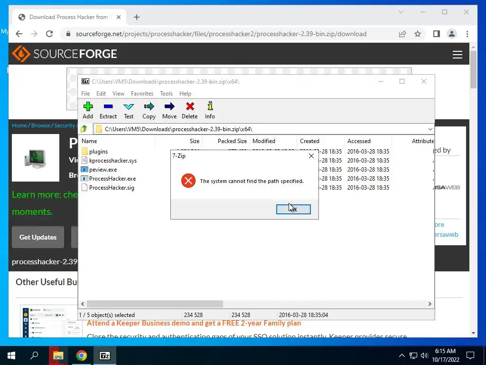Follow the Browse breadcrumb link
486x365 pixels.
[41, 125]
